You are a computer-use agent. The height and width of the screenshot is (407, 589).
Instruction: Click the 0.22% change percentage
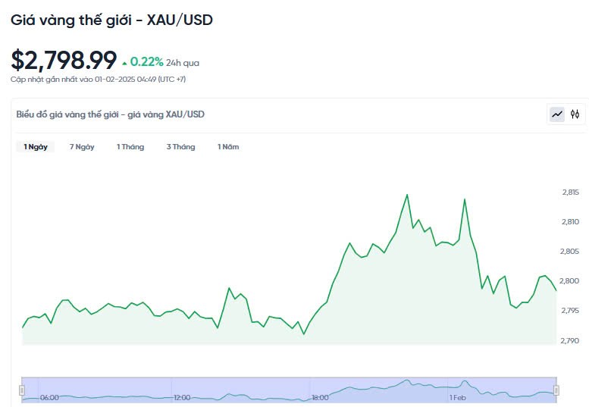(x=147, y=62)
